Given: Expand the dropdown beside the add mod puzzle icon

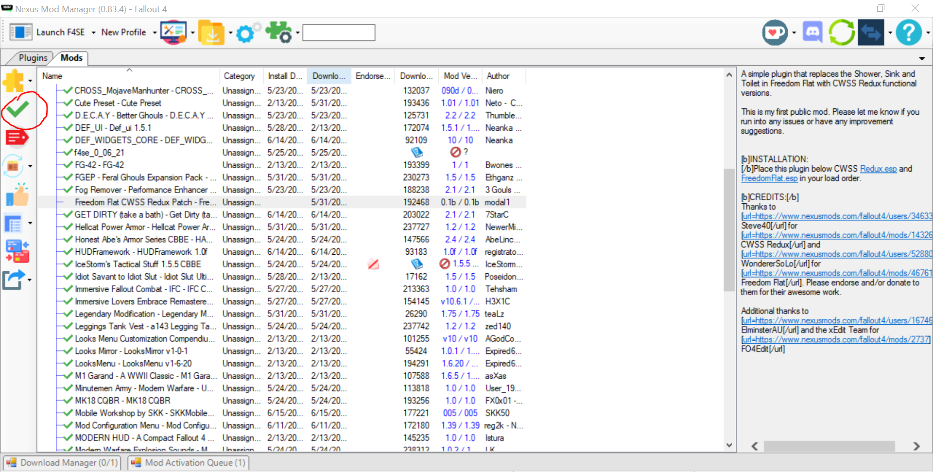Looking at the screenshot, I should 30,81.
